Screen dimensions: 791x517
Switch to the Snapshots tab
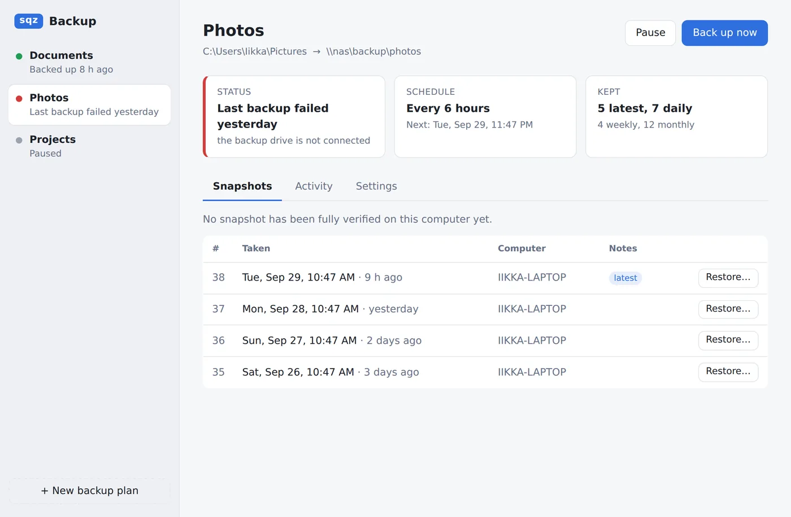tap(242, 186)
